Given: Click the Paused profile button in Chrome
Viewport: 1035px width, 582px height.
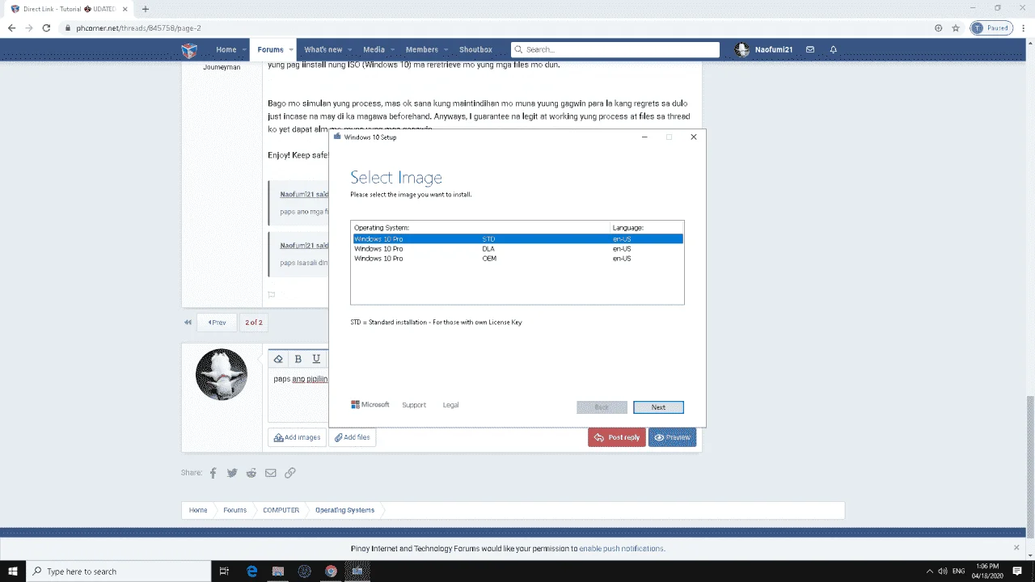Looking at the screenshot, I should click(991, 27).
